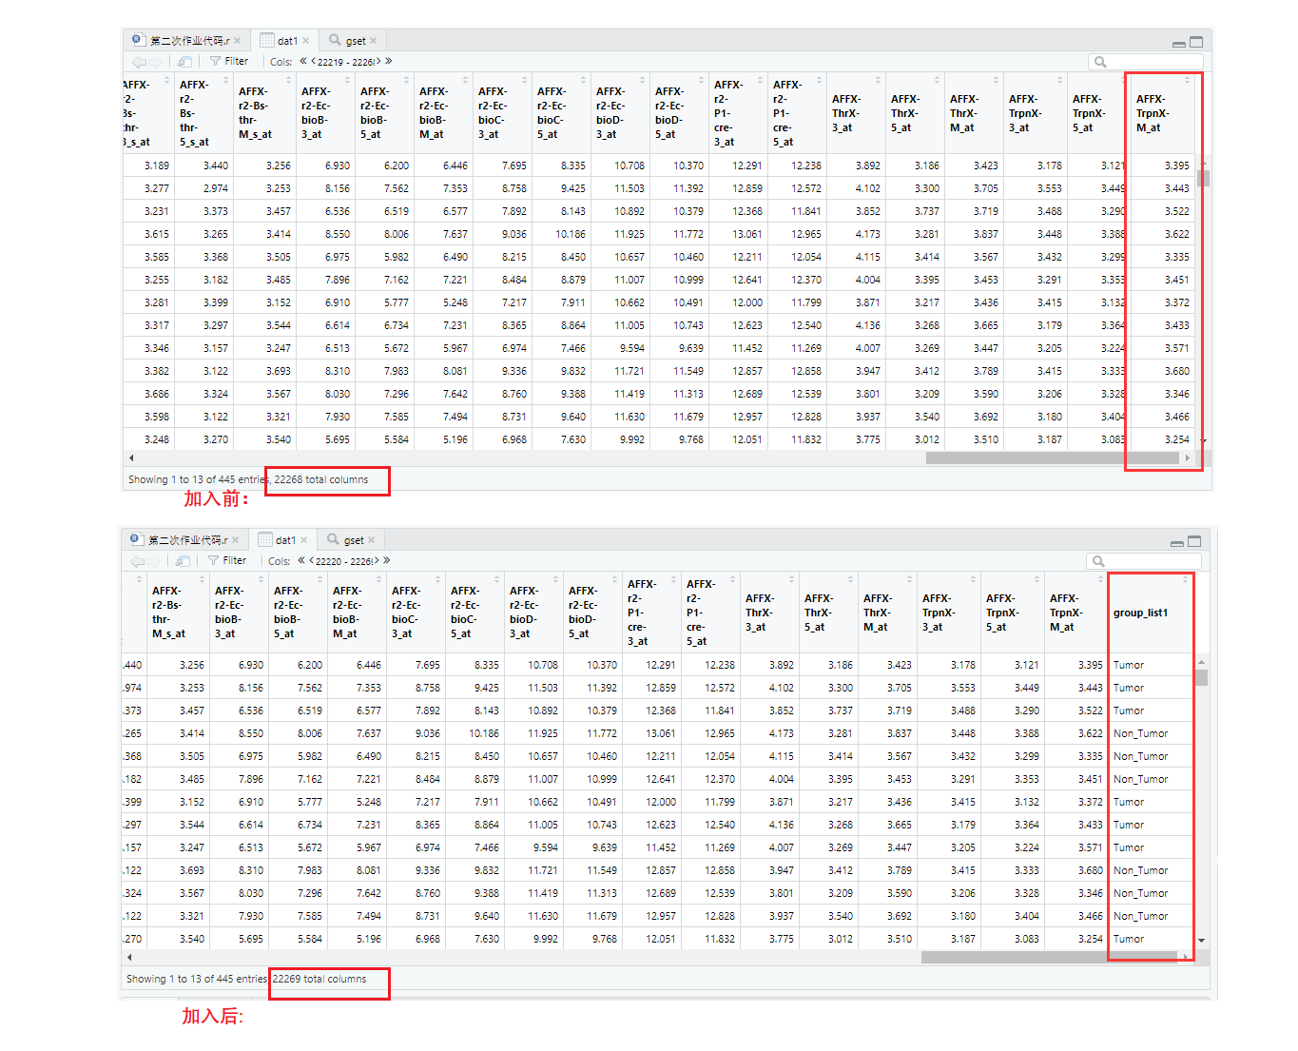Open Filter in the bottom data viewer
The width and height of the screenshot is (1298, 1051).
point(227,560)
